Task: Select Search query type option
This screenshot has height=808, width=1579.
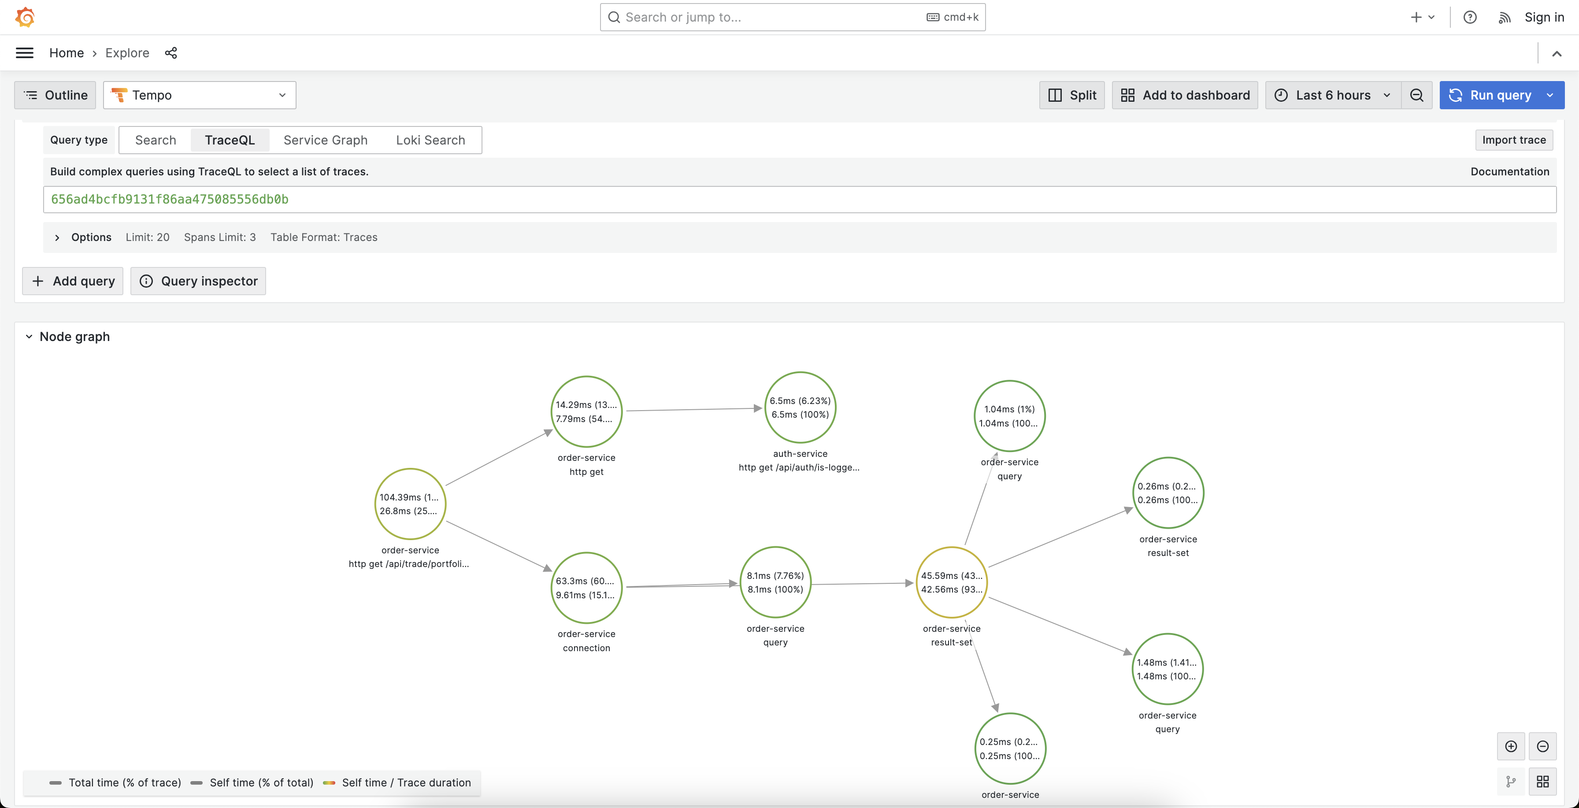Action: pyautogui.click(x=155, y=140)
